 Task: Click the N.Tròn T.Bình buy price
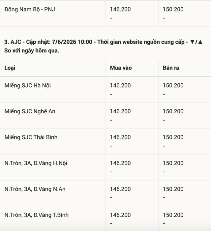(x=120, y=215)
